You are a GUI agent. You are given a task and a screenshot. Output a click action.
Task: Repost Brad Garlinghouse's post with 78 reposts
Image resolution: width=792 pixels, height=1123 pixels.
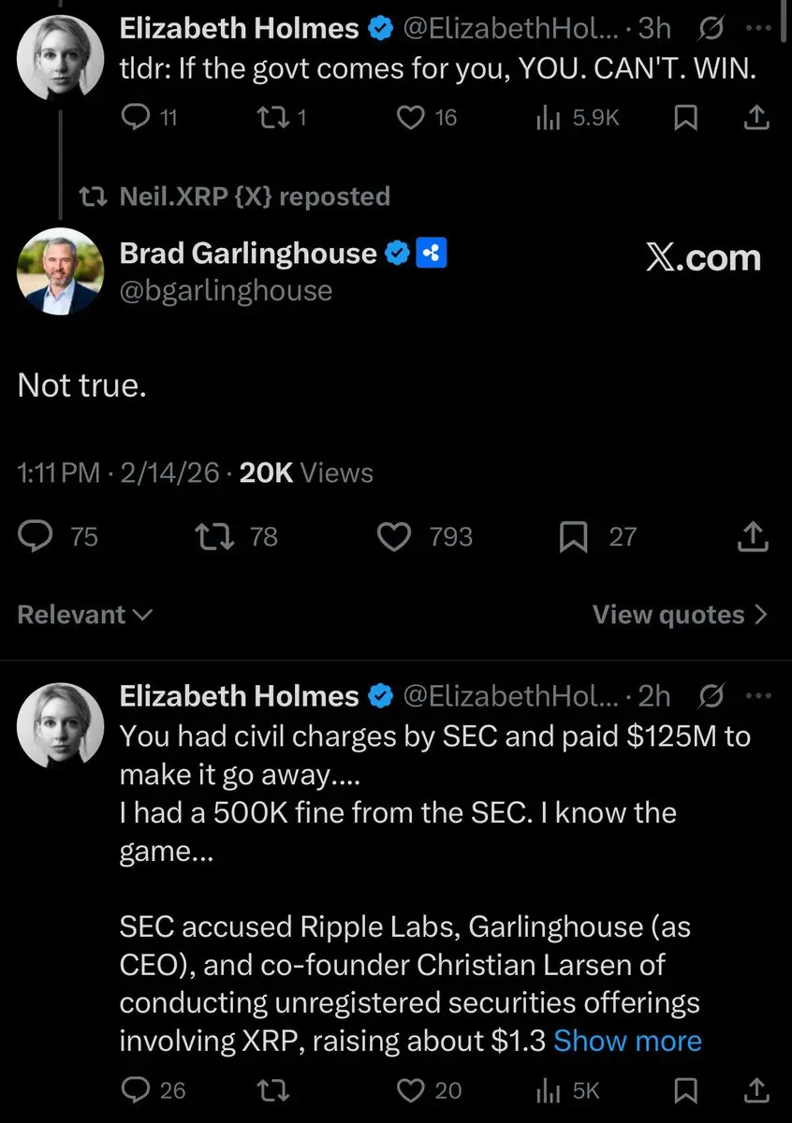coord(235,536)
